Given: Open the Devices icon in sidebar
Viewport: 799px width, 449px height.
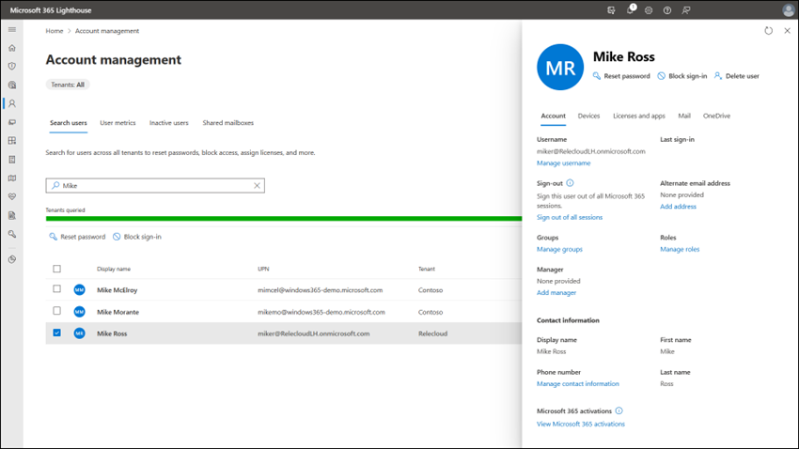Looking at the screenshot, I should pos(12,122).
